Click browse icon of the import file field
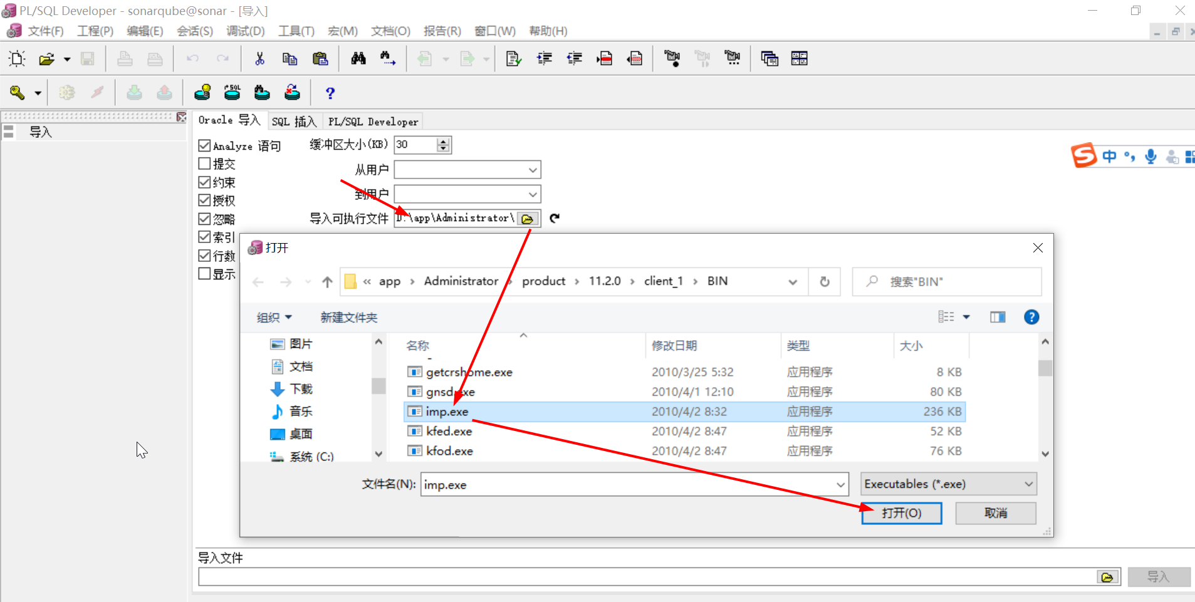Image resolution: width=1195 pixels, height=602 pixels. tap(1107, 577)
